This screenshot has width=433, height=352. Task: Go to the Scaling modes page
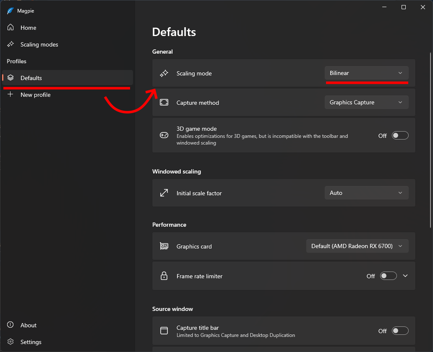(x=39, y=44)
